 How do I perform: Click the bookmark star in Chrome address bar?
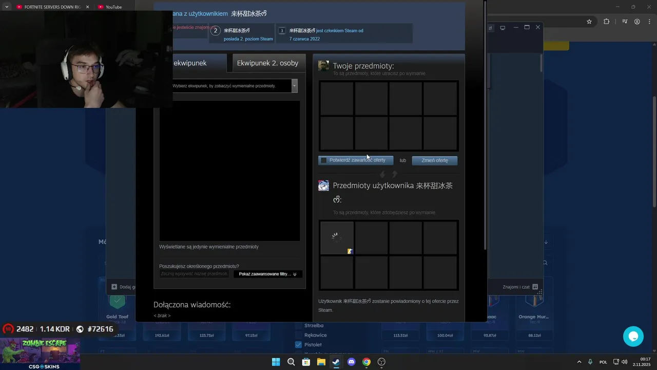tap(589, 22)
